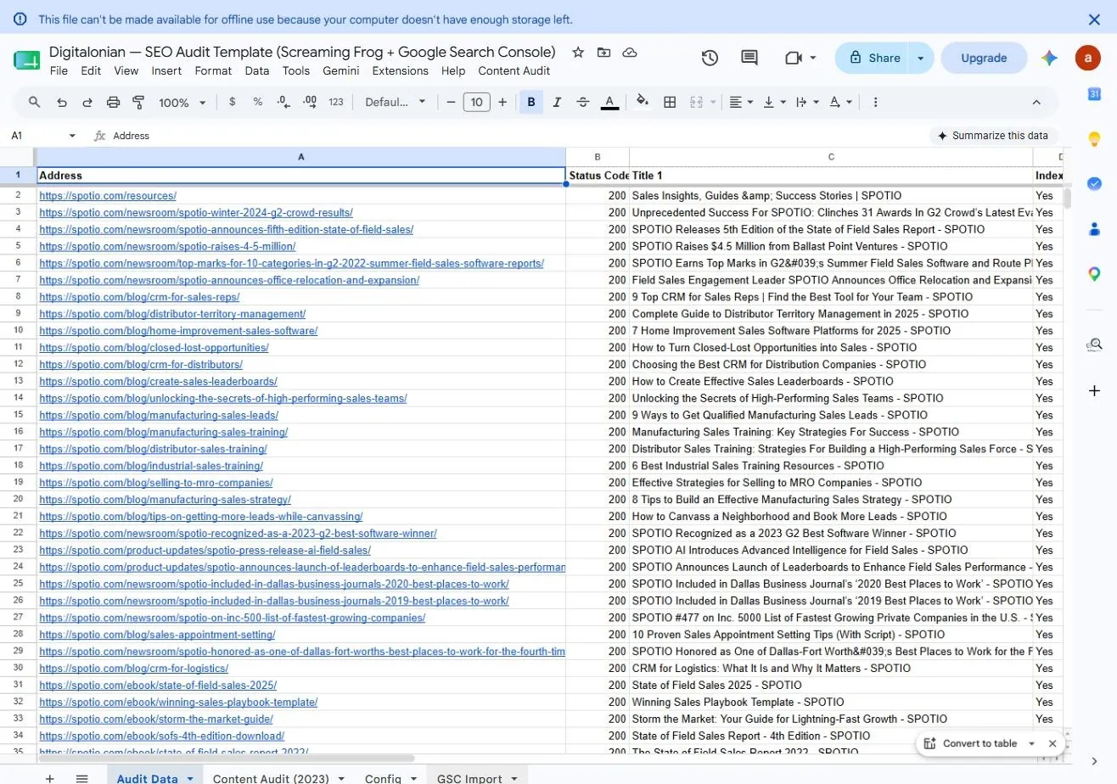Switch to the GSC Import sheet tab
This screenshot has height=784, width=1117.
click(x=469, y=778)
